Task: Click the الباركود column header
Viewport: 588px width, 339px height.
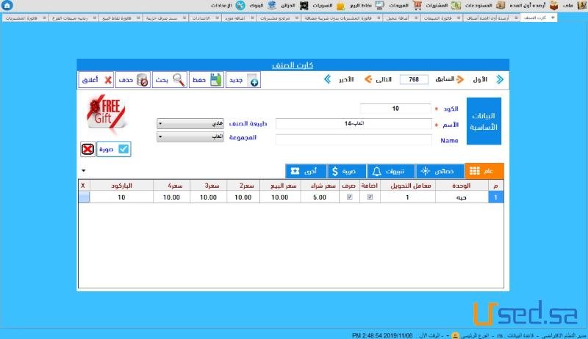Action: tap(121, 186)
